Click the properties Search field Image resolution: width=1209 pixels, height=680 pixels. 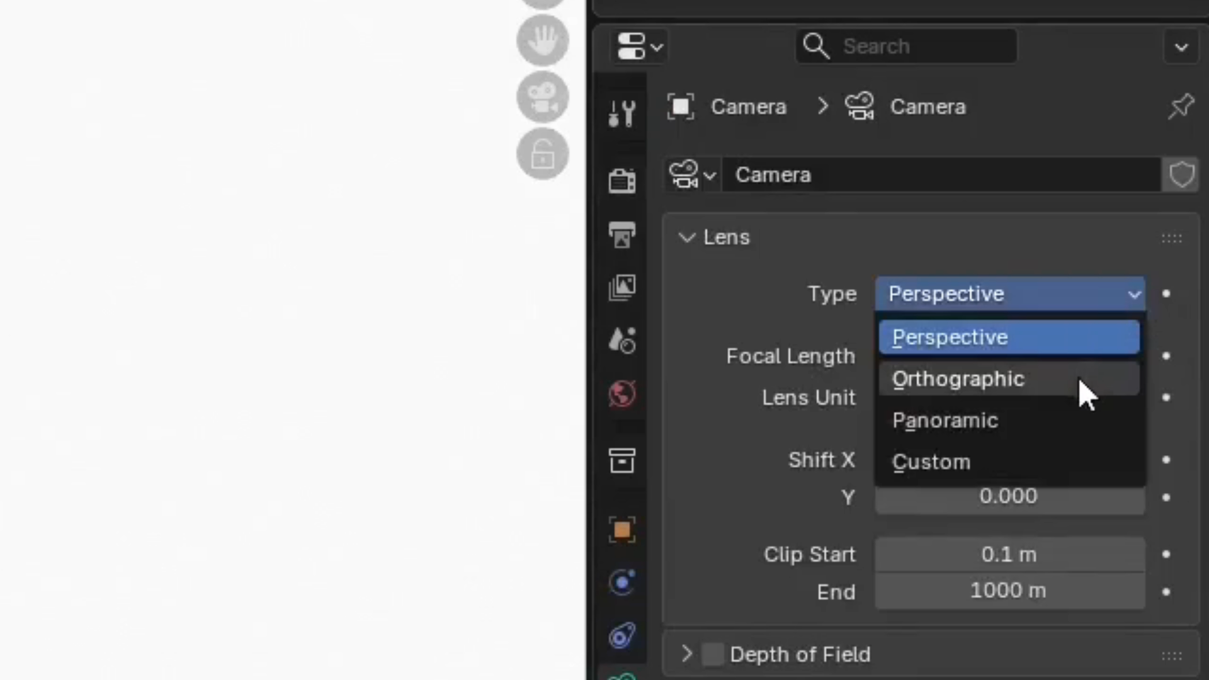pos(906,46)
